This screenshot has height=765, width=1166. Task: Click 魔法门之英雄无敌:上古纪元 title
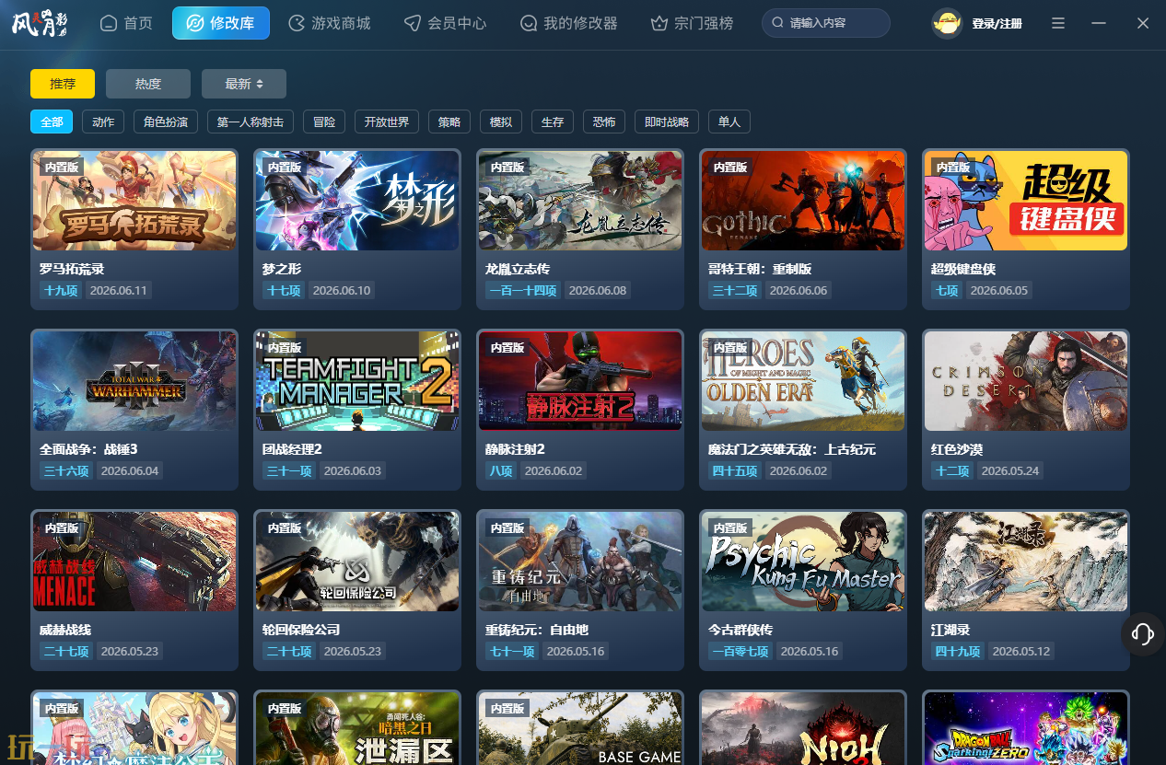[x=792, y=449]
